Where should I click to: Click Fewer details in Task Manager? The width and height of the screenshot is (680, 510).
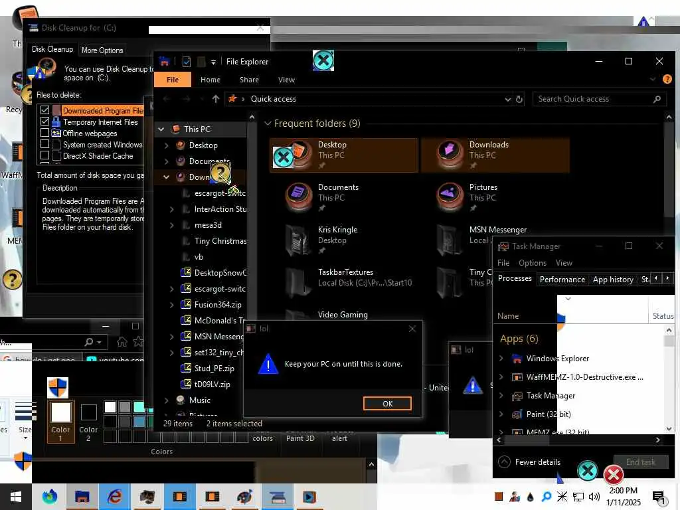[529, 462]
